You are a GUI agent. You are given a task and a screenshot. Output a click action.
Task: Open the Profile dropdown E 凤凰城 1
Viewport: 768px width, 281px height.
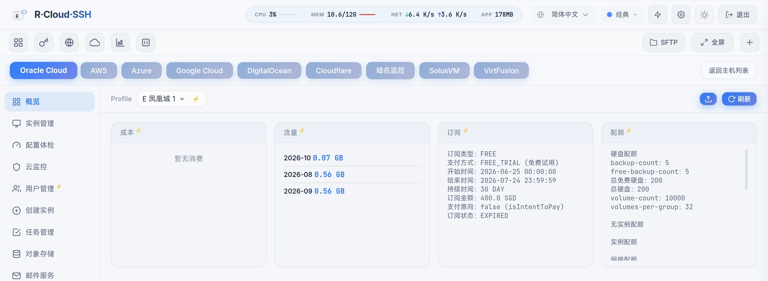coord(171,99)
